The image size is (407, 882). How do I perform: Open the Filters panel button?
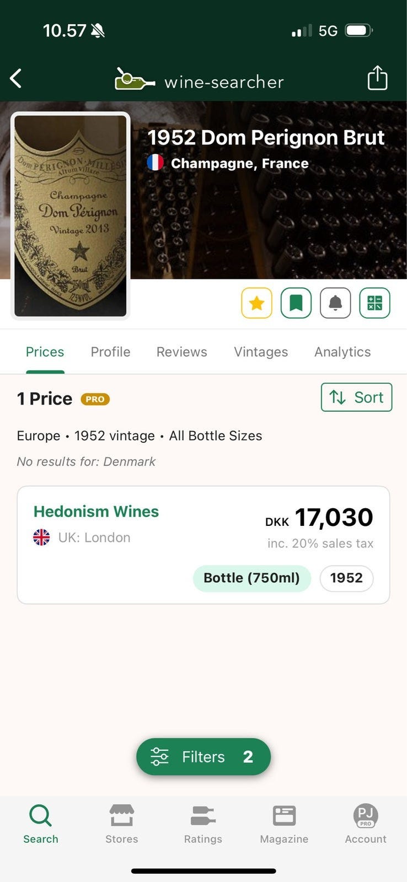[203, 756]
